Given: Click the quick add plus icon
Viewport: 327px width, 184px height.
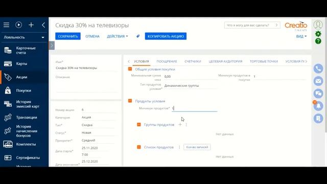Looking at the screenshot, I should pos(31,25).
